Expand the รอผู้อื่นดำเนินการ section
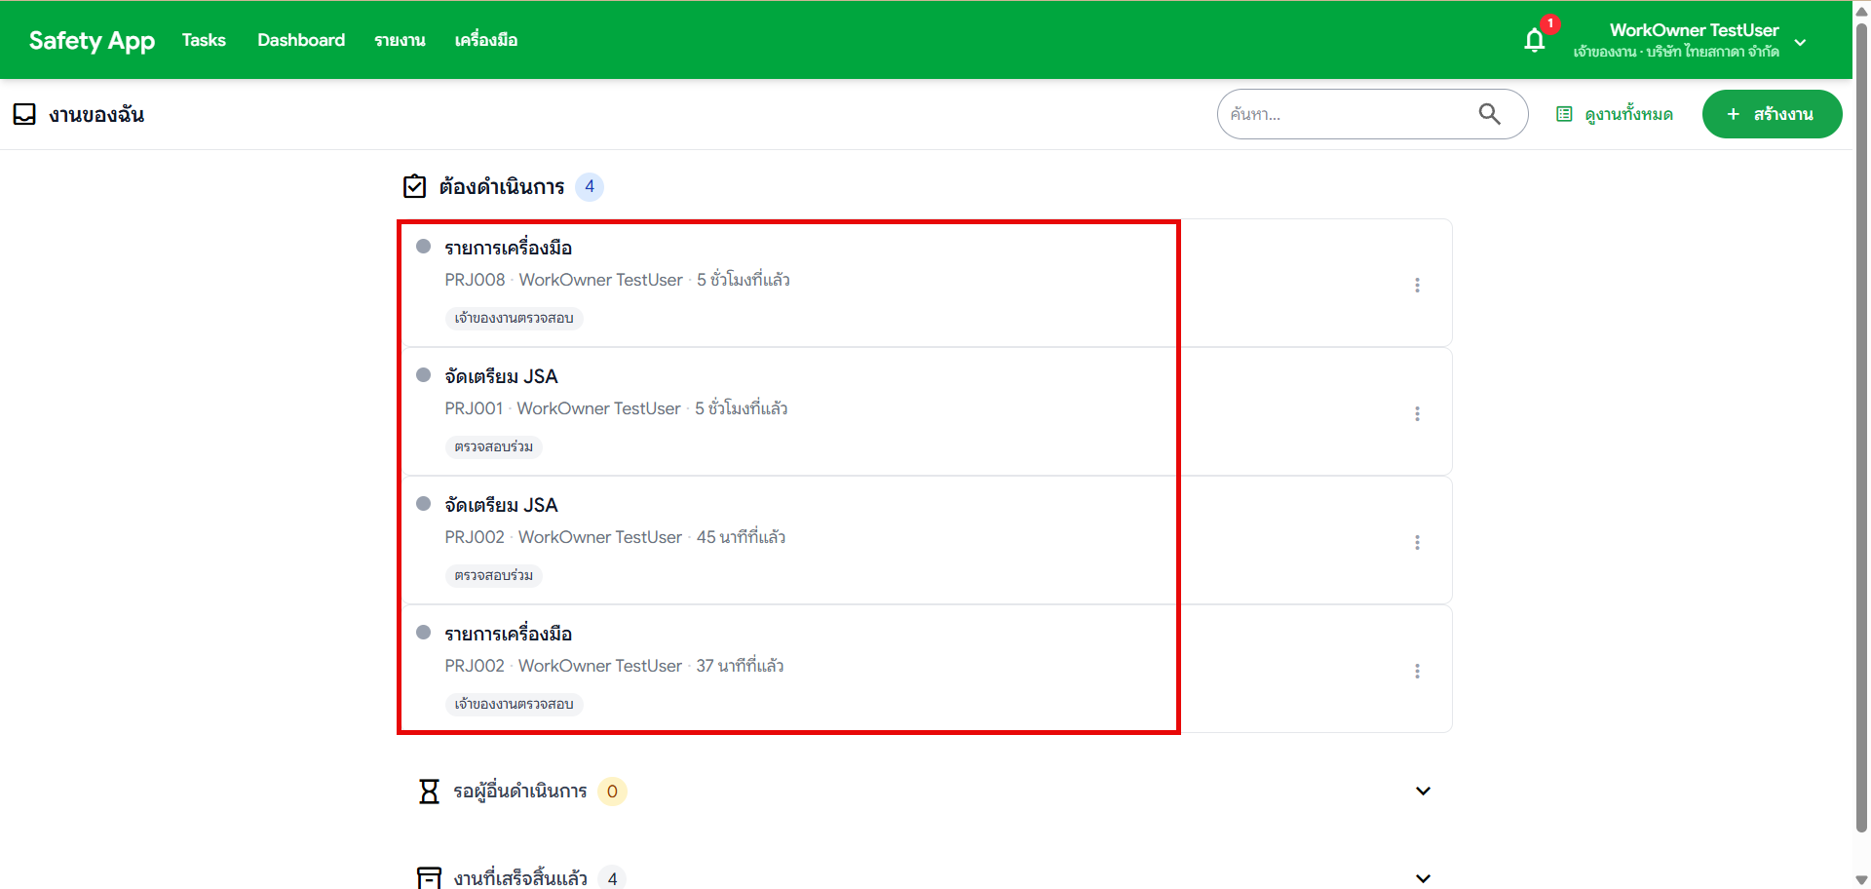1871x889 pixels. [1424, 791]
